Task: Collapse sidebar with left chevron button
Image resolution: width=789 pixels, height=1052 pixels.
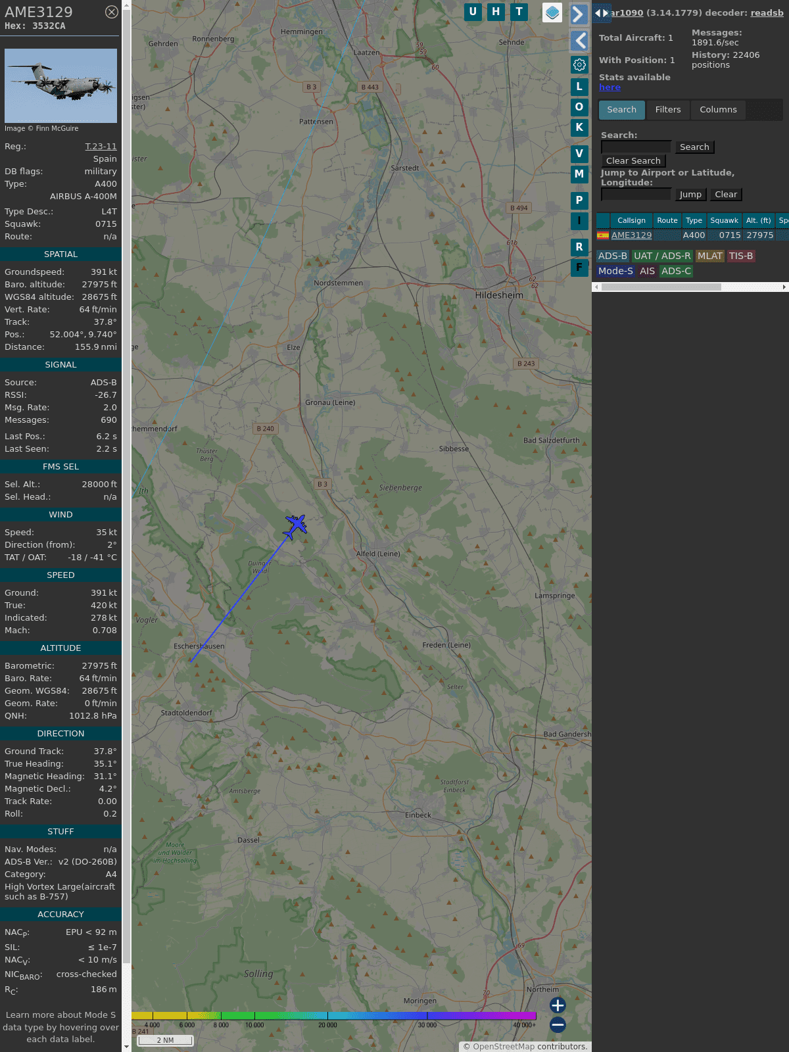Action: (579, 41)
